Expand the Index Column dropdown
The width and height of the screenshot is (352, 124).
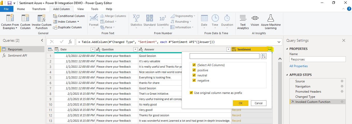click(78, 22)
